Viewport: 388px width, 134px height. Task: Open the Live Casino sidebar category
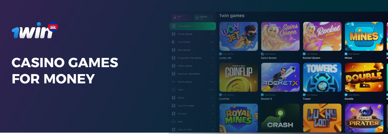coord(193,42)
